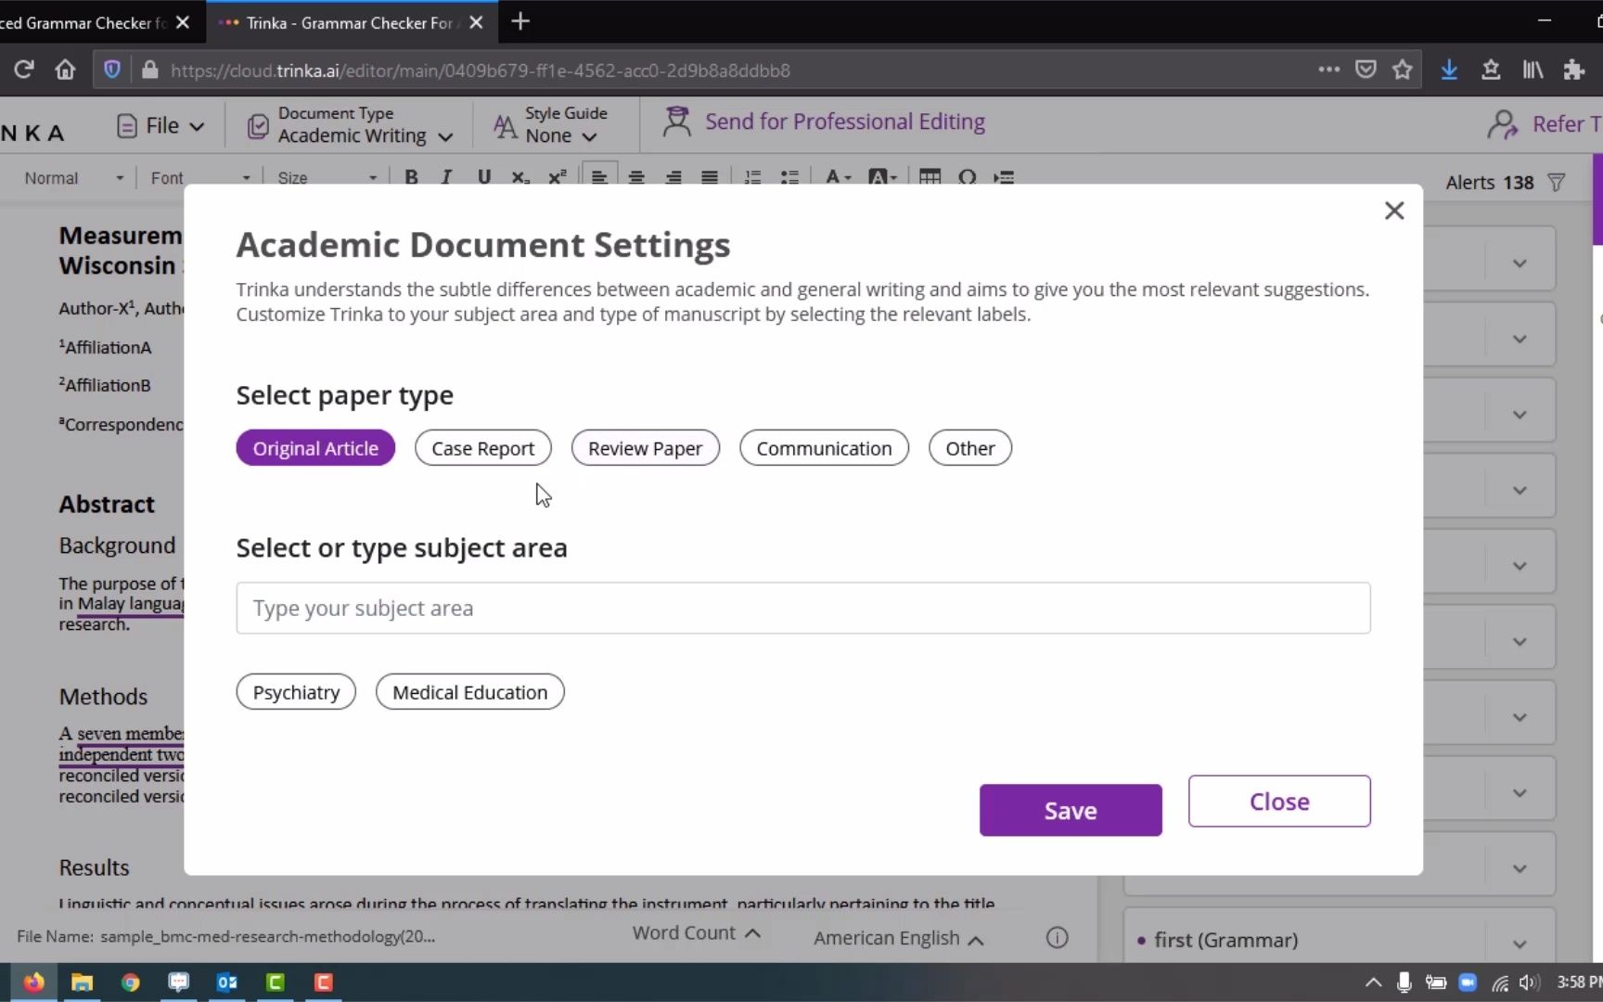The height and width of the screenshot is (1002, 1603).
Task: Open the Font dropdown
Action: coord(200,178)
